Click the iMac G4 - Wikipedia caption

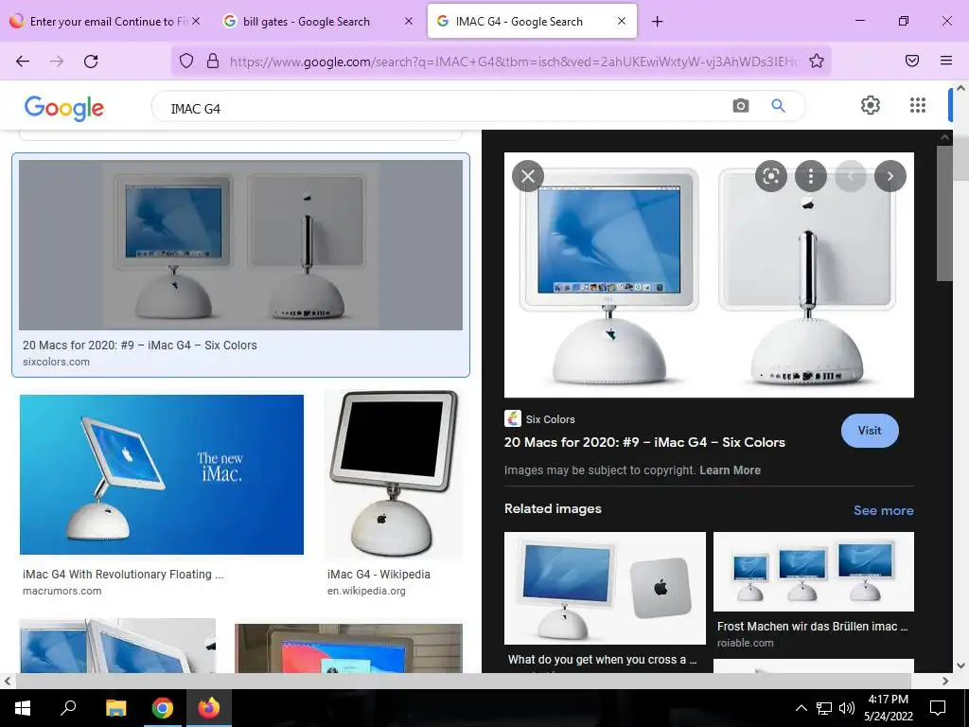[x=379, y=575]
